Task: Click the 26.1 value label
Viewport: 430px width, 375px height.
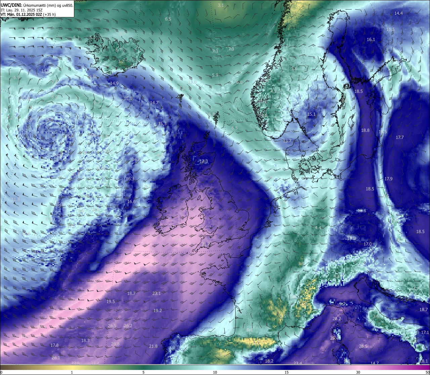Action: (56, 358)
